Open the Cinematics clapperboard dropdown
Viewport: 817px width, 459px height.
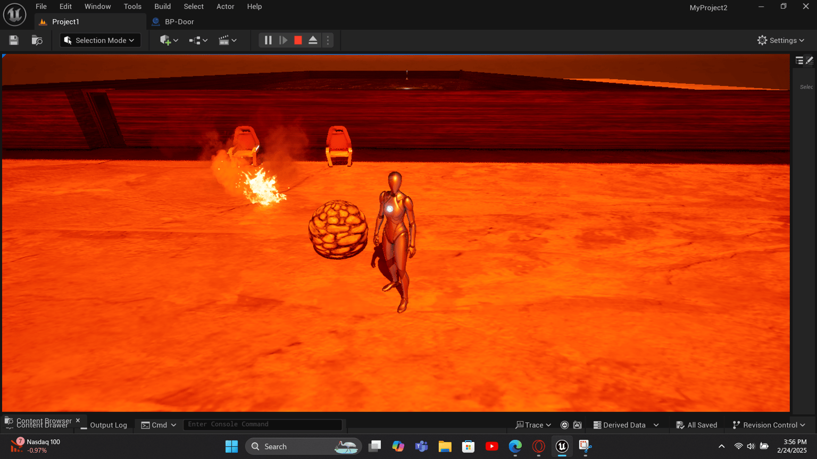(x=227, y=40)
